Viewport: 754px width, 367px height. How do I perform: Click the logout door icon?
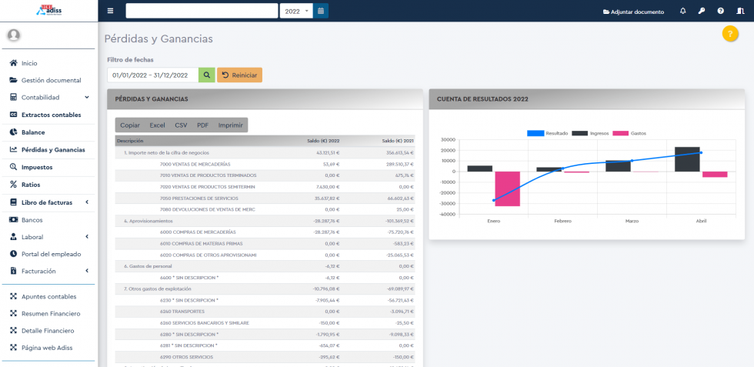click(739, 11)
